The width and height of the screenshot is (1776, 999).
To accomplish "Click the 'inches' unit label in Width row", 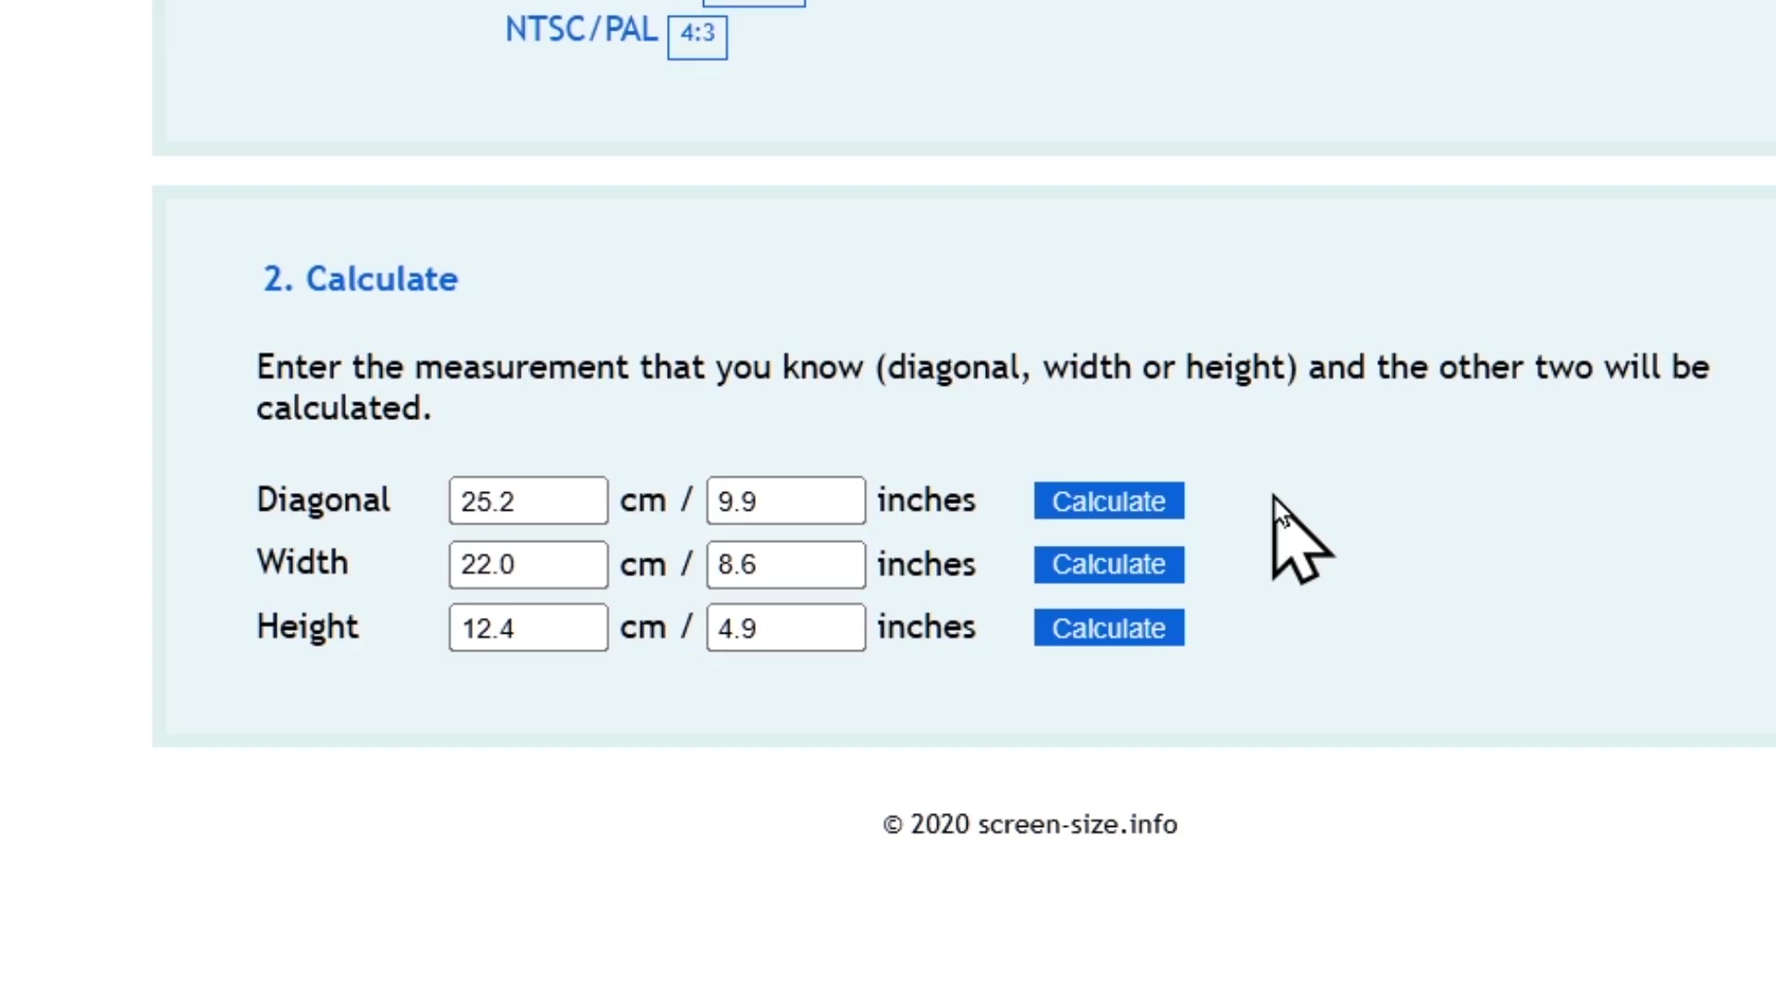I will (926, 564).
